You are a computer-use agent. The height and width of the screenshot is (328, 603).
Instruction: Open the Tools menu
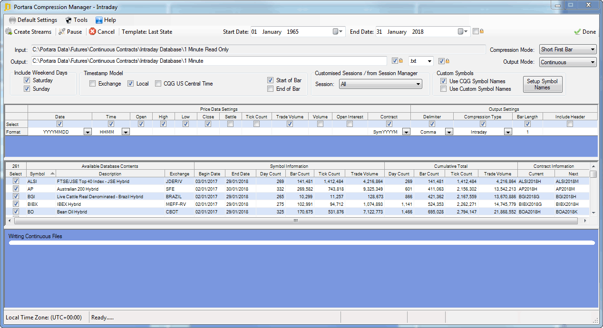(77, 20)
